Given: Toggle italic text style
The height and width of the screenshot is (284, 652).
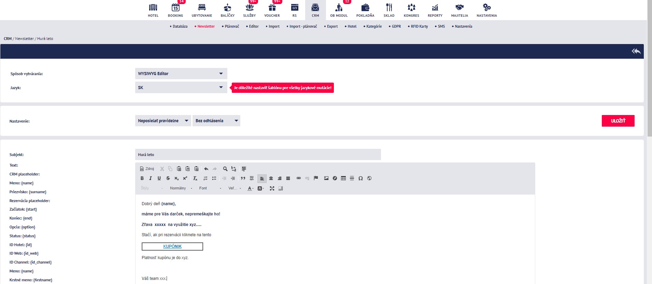Looking at the screenshot, I should (x=151, y=178).
